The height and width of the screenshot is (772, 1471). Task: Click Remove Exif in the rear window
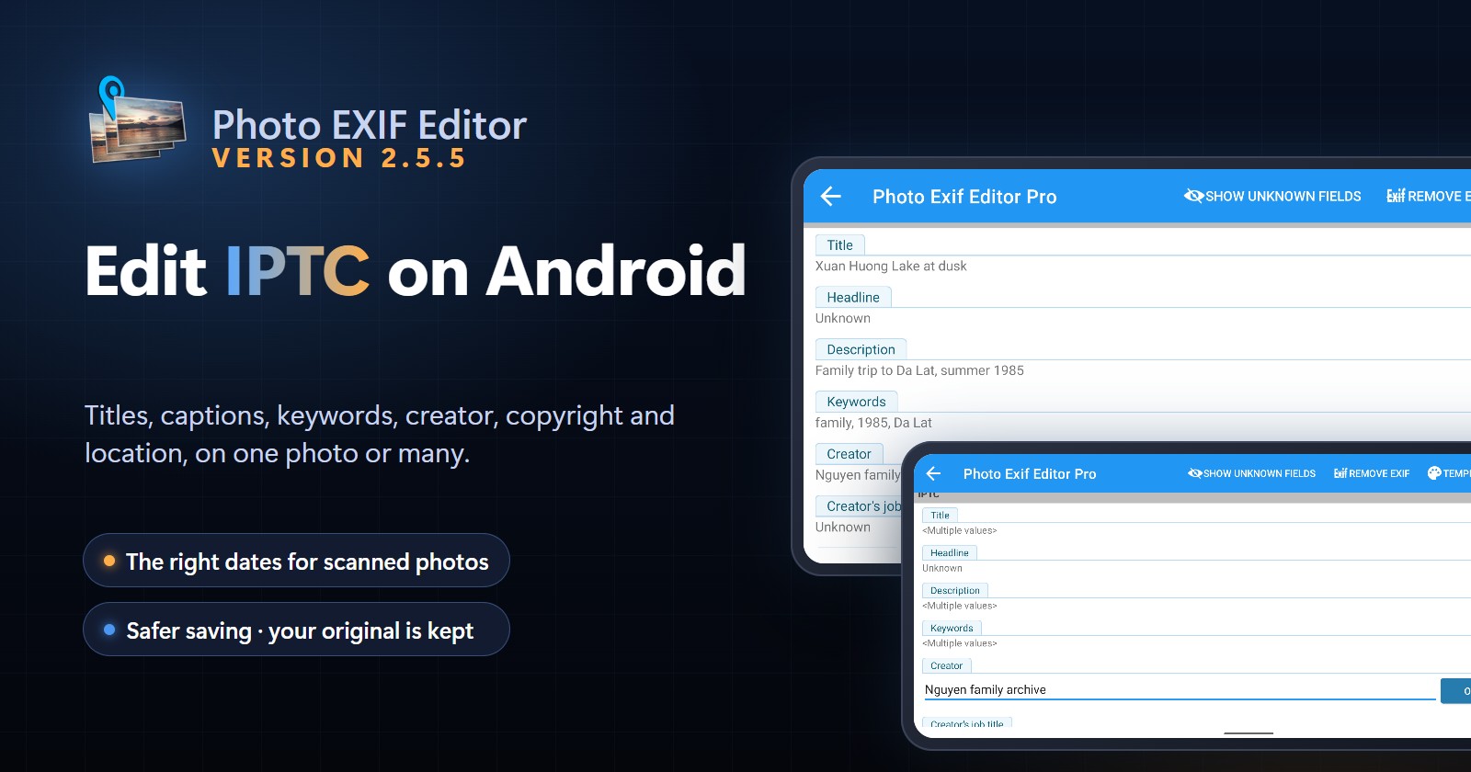[x=1429, y=196]
